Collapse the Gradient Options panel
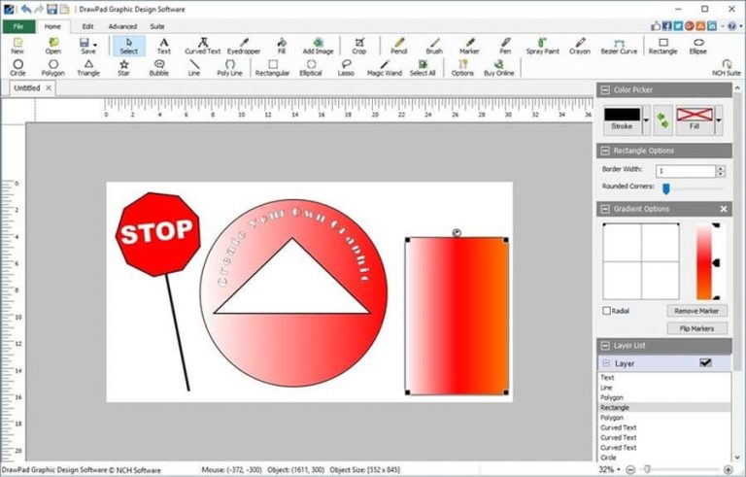746x477 pixels. [x=605, y=209]
